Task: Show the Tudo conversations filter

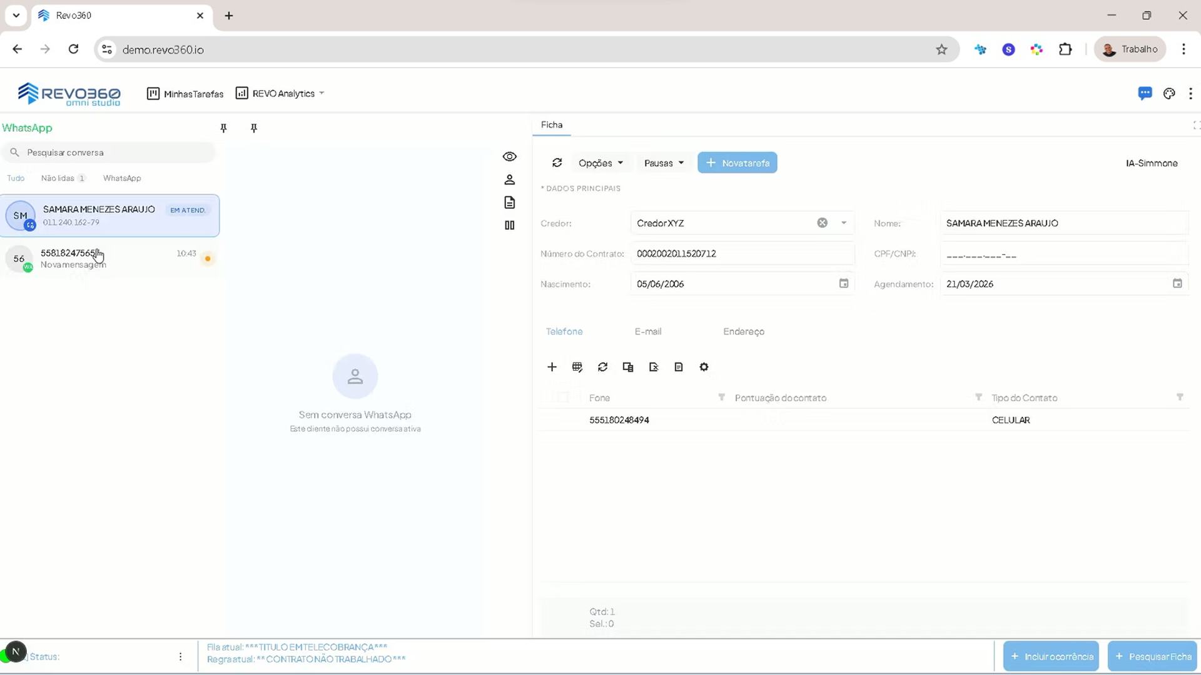Action: 16,178
